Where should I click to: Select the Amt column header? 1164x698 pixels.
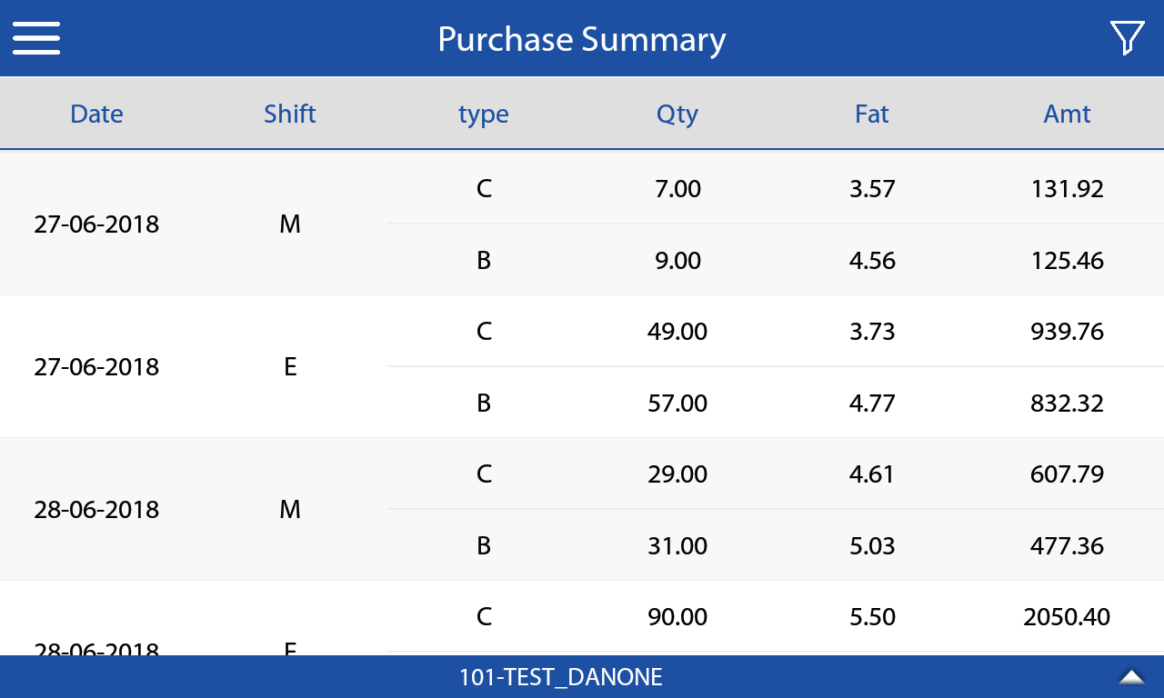tap(1067, 114)
